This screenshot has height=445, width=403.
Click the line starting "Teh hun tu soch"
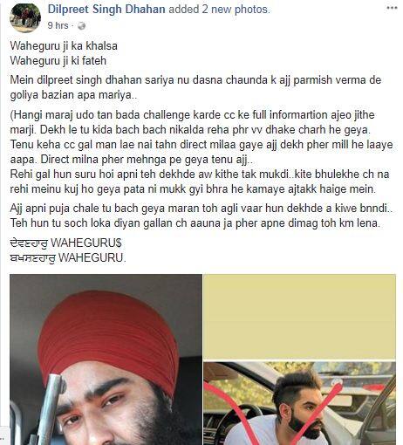(195, 223)
